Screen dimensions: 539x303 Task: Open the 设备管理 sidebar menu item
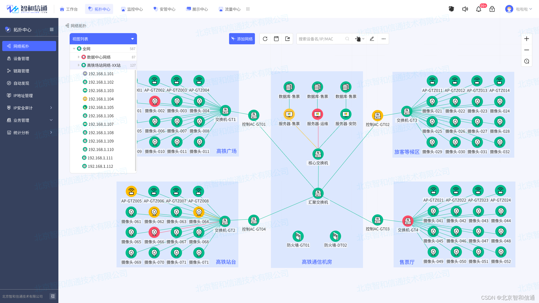coord(21,58)
